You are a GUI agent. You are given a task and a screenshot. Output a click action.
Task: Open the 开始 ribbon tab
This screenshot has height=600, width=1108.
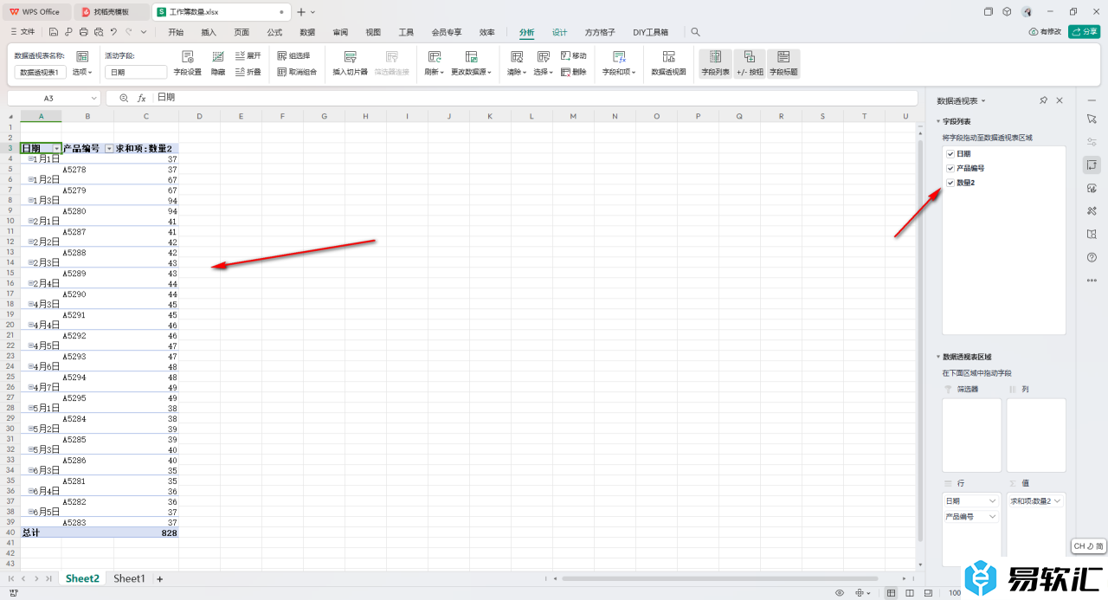click(x=176, y=32)
